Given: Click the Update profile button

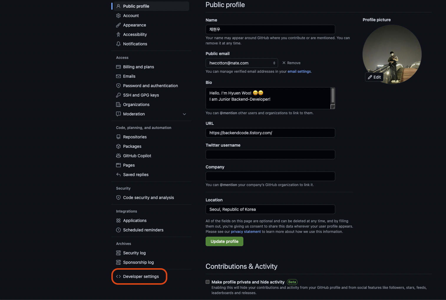Looking at the screenshot, I should [224, 241].
